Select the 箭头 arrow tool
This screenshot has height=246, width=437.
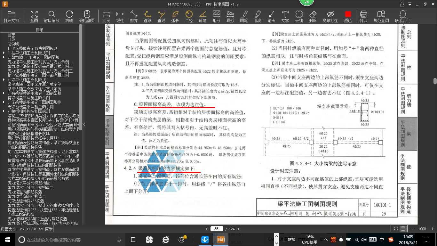pos(271,16)
